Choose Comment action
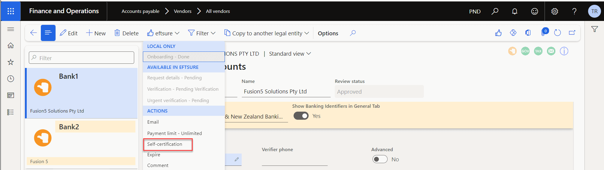 click(184, 165)
